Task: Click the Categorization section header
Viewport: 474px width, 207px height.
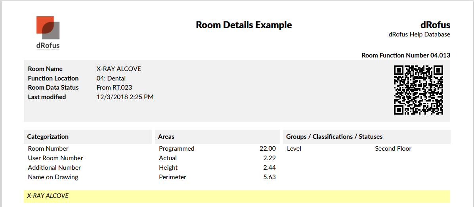Action: tap(48, 136)
